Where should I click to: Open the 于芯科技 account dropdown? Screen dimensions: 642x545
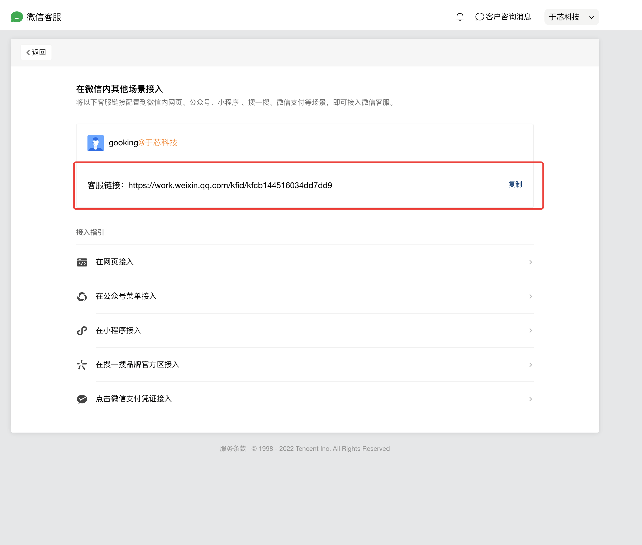(x=571, y=17)
